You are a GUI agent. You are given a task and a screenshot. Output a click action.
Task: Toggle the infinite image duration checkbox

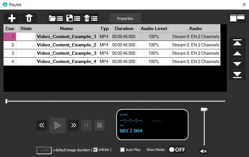pos(95,150)
